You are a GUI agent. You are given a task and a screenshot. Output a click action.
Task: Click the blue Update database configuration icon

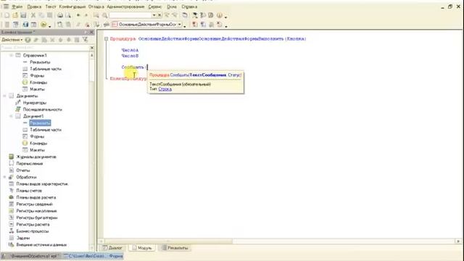click(25, 25)
